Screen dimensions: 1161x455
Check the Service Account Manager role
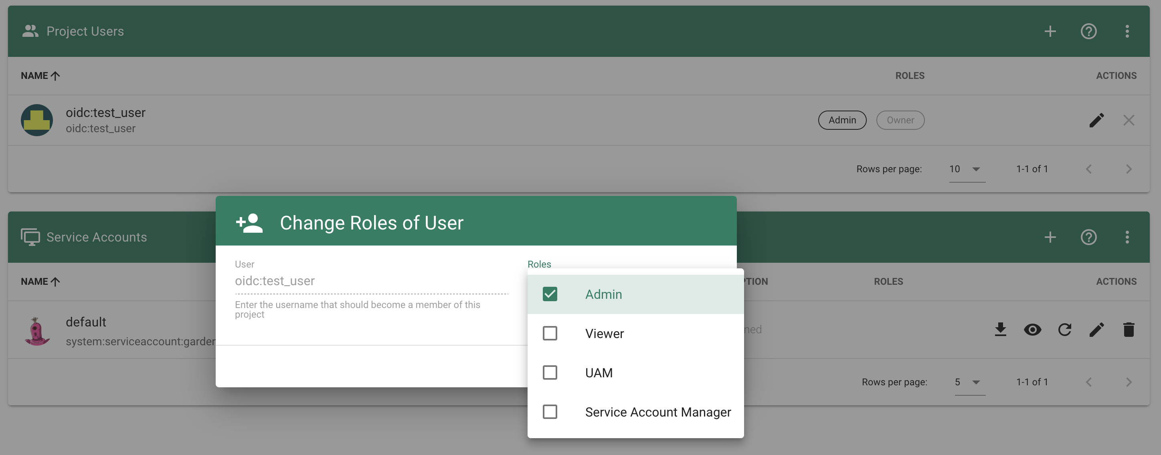coord(550,412)
